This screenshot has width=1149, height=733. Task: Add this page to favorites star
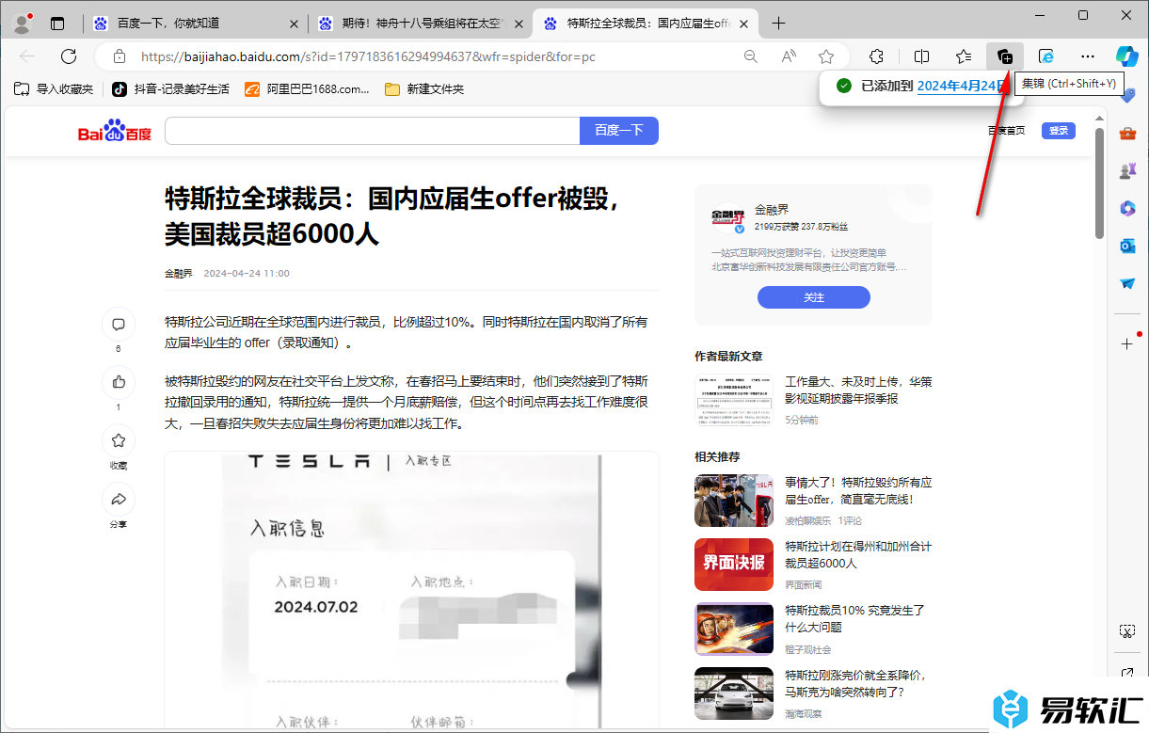pyautogui.click(x=826, y=56)
